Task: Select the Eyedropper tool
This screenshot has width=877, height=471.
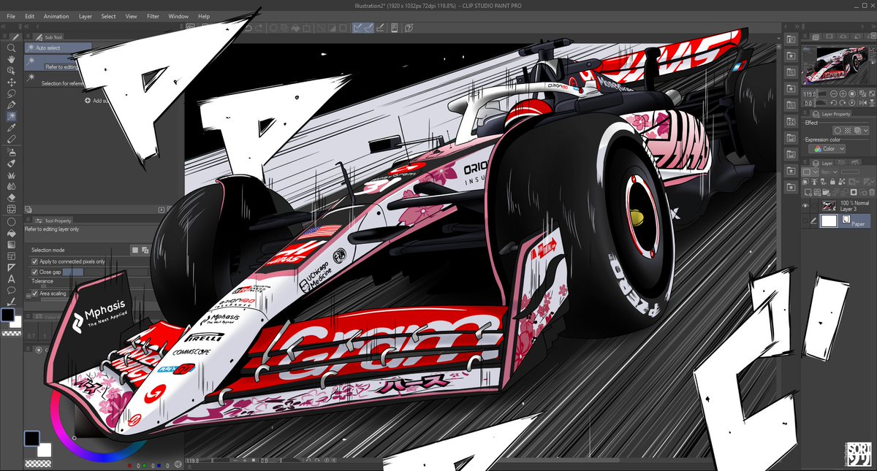Action: click(x=11, y=127)
